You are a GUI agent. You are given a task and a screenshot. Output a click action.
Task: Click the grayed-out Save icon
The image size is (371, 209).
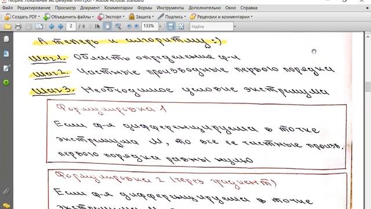28,26
